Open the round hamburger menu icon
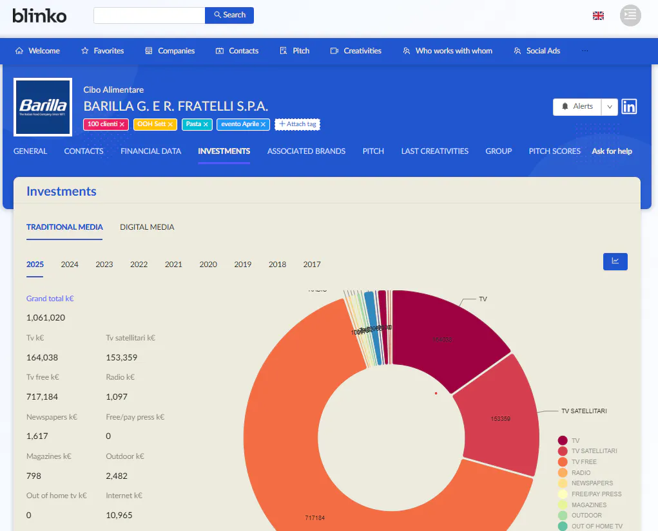 tap(630, 15)
